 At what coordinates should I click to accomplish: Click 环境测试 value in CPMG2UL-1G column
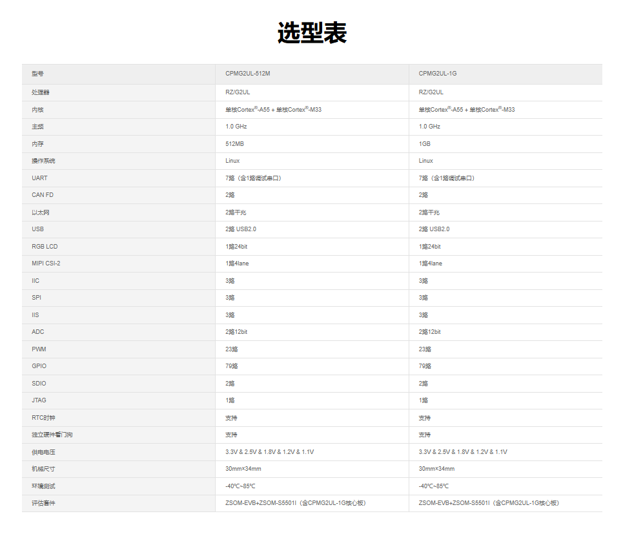click(433, 486)
